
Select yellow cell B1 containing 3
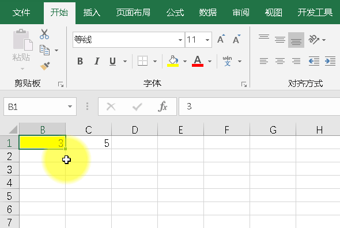click(x=43, y=142)
